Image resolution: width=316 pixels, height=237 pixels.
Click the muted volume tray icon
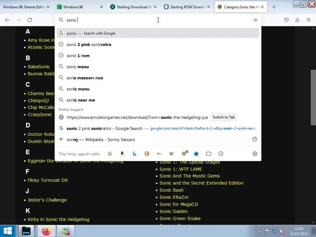click(x=282, y=231)
